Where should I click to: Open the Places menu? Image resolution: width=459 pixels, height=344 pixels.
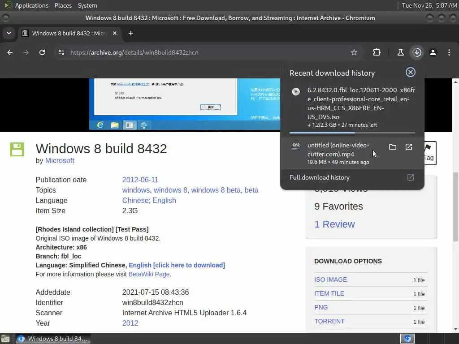tap(63, 5)
